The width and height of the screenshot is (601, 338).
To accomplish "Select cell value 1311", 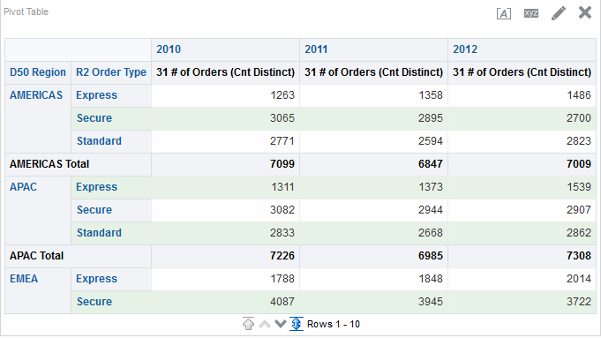I will pyautogui.click(x=283, y=187).
